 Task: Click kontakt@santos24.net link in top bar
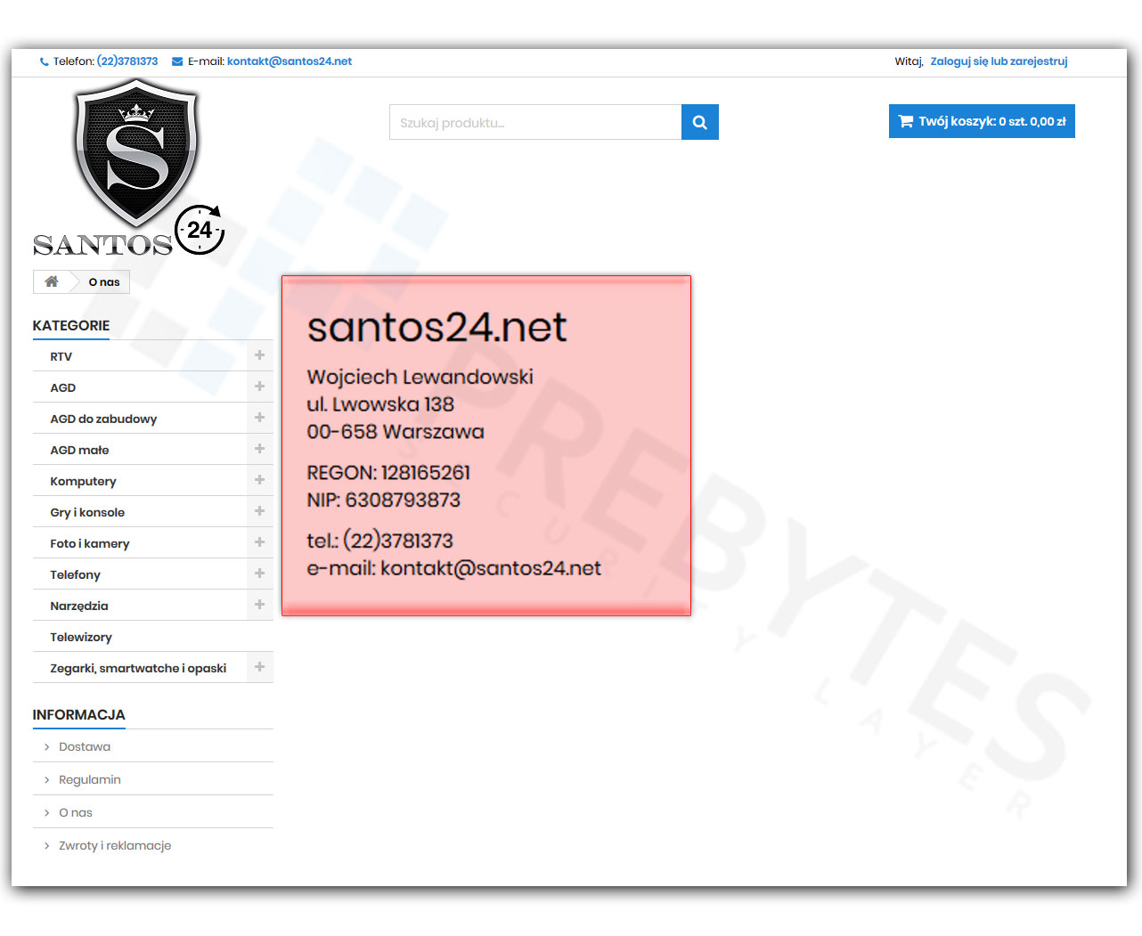click(x=290, y=61)
